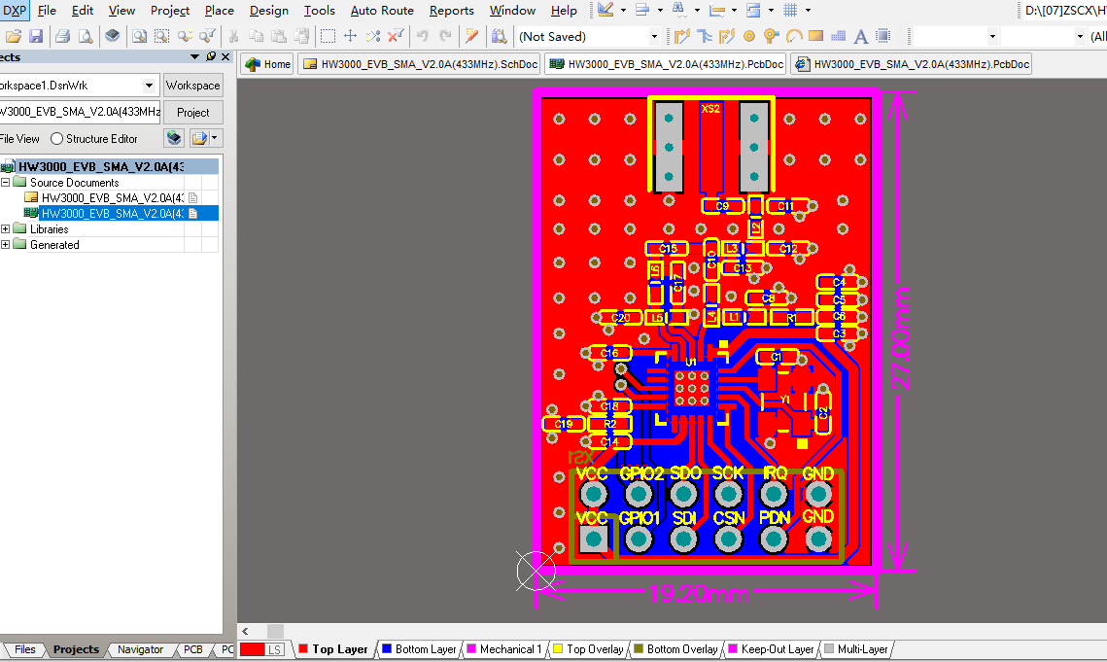Click the compile/devices icon in Projects panel

[x=174, y=138]
